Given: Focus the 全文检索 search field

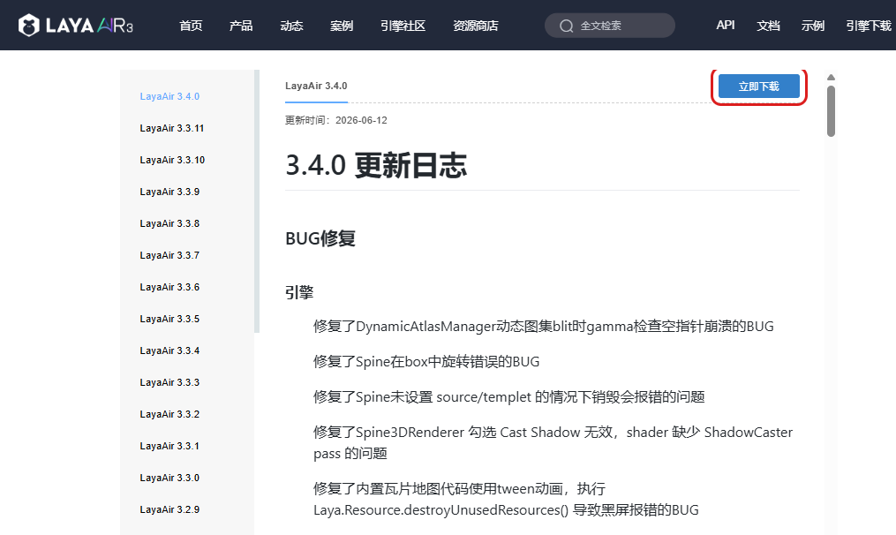Looking at the screenshot, I should (x=610, y=26).
